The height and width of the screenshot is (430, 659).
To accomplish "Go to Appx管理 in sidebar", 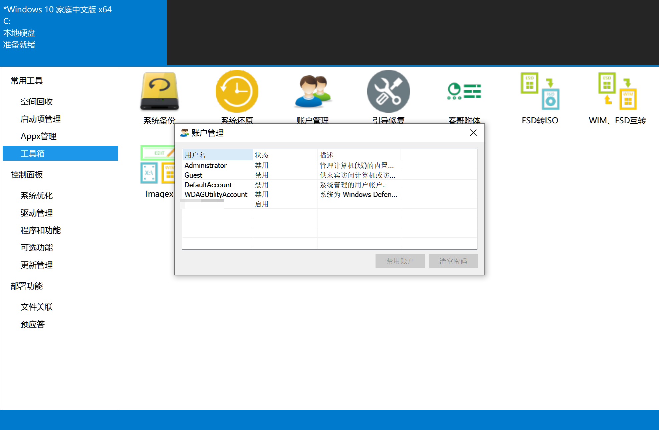I will pos(38,136).
